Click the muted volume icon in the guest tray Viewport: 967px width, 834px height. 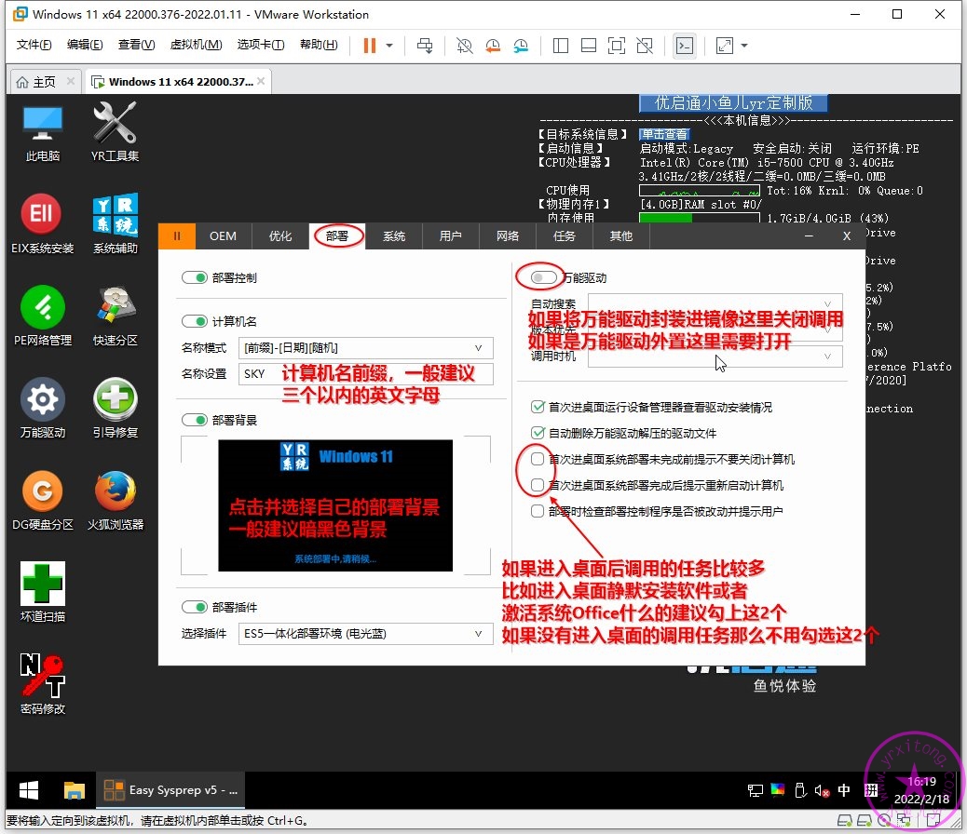coord(822,790)
